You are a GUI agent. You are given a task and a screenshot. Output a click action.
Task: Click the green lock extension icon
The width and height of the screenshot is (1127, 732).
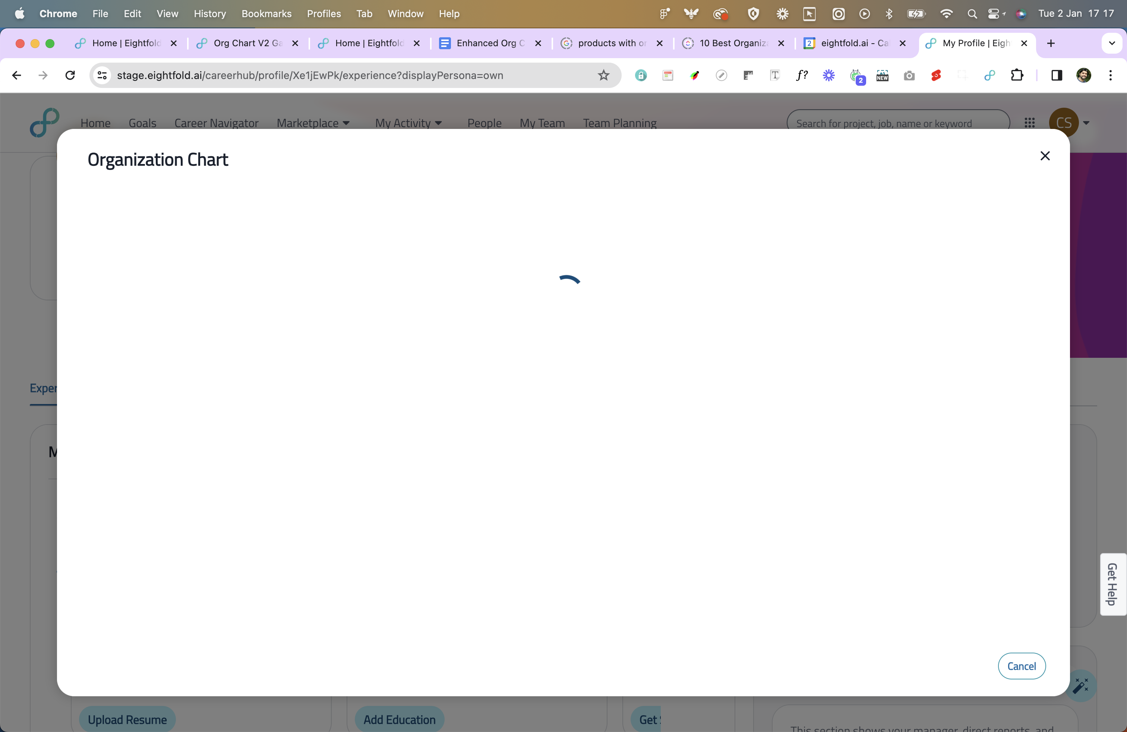[x=641, y=75]
